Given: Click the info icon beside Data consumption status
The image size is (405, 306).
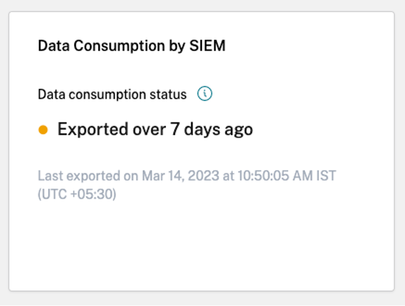Looking at the screenshot, I should 204,94.
